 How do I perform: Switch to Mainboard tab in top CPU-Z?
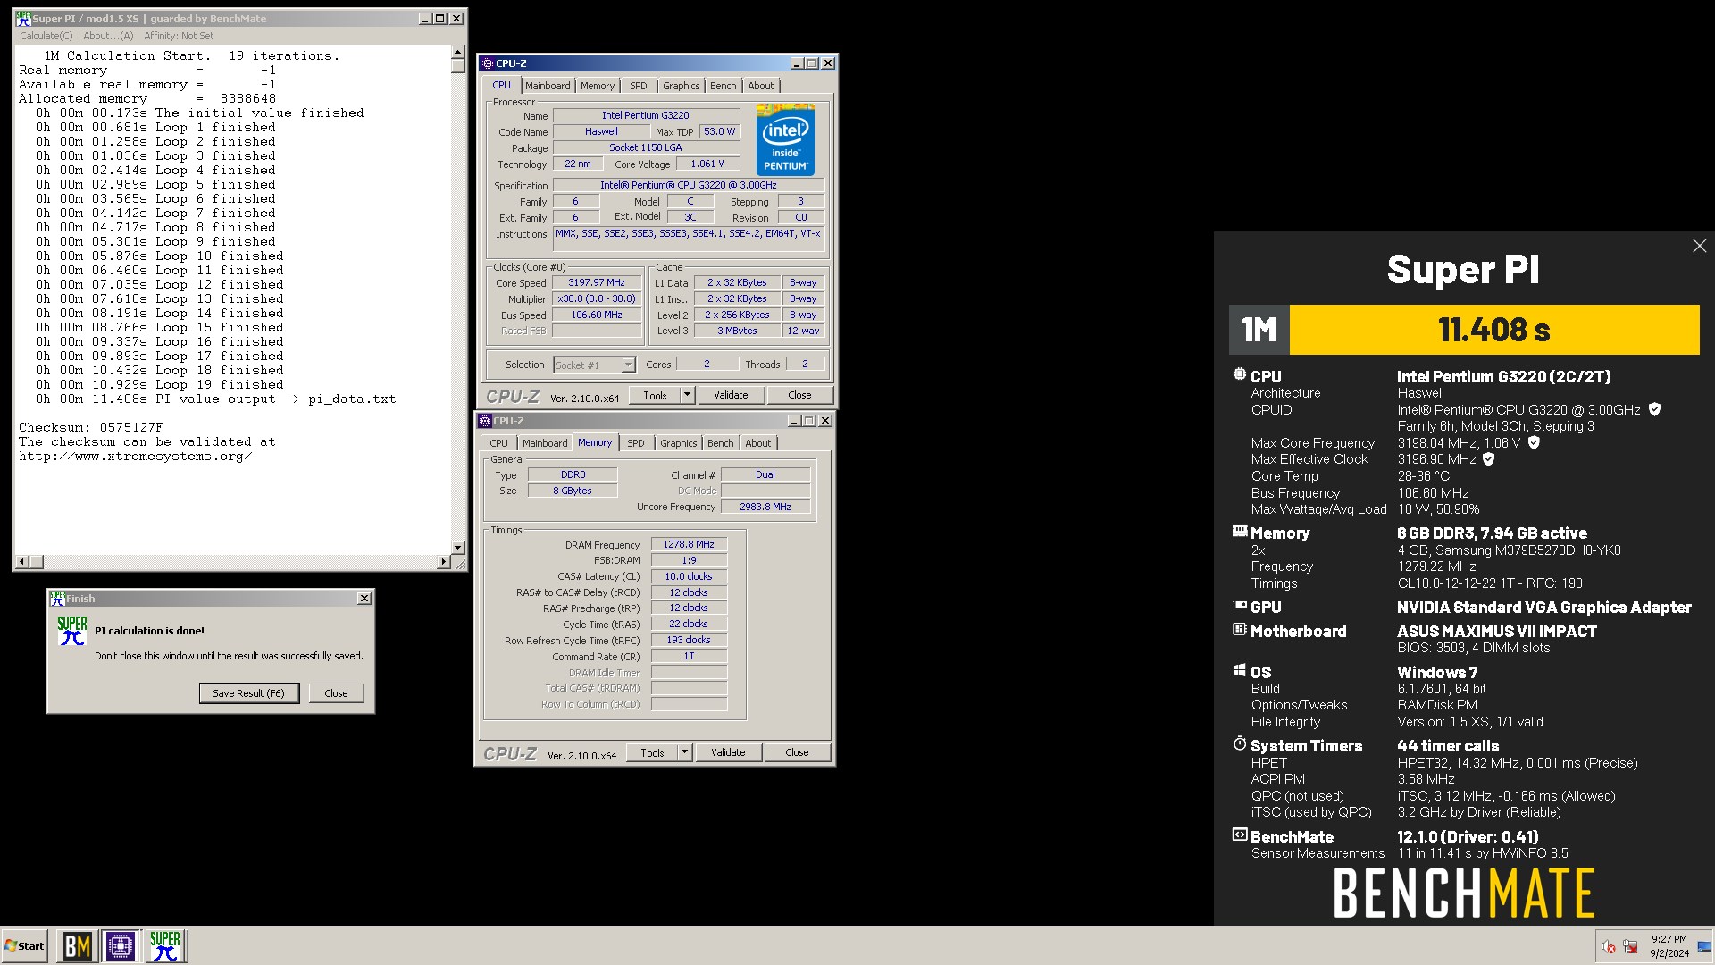click(x=548, y=86)
